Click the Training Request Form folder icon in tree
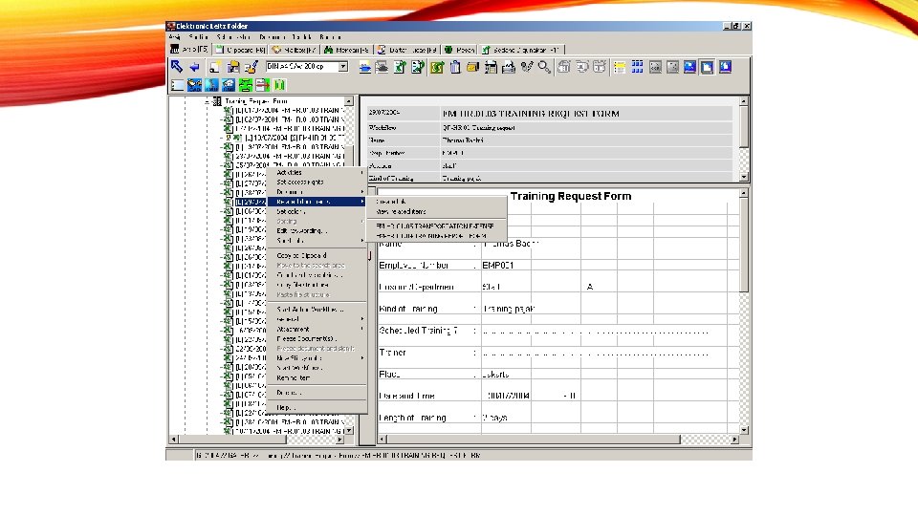This screenshot has height=516, width=918. click(217, 101)
